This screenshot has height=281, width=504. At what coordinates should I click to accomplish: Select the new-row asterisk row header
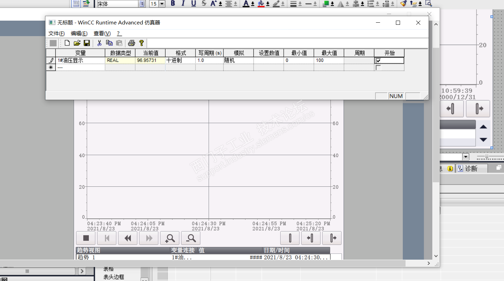click(x=51, y=68)
